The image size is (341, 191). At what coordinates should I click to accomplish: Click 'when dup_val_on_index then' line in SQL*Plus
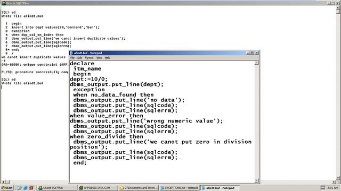coord(37,34)
